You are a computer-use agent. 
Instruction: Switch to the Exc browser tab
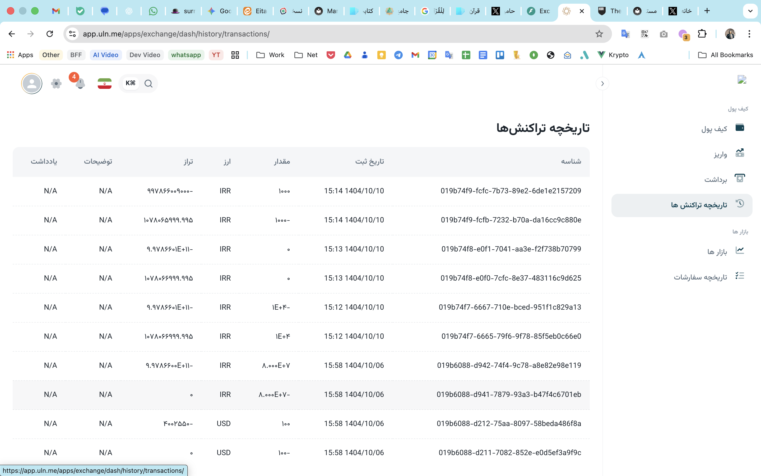coord(538,11)
